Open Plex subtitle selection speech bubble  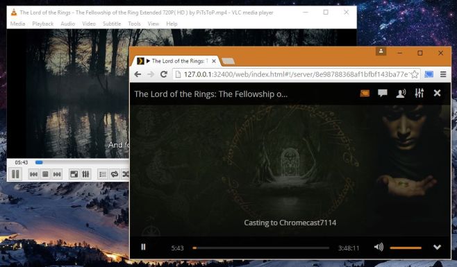[x=383, y=93]
